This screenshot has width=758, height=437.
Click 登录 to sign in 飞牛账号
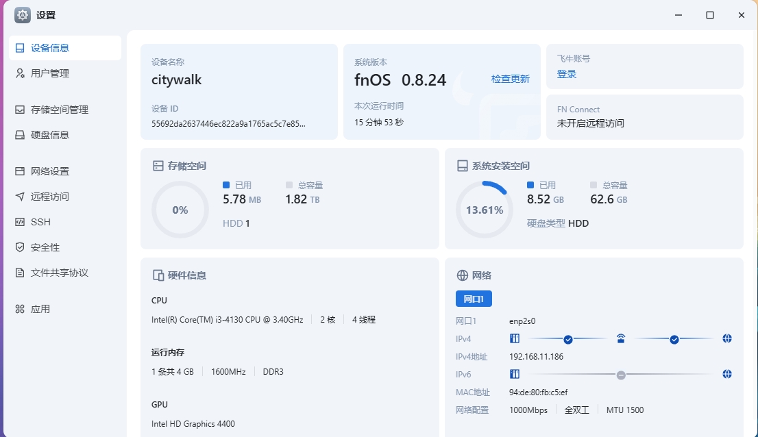(x=566, y=74)
